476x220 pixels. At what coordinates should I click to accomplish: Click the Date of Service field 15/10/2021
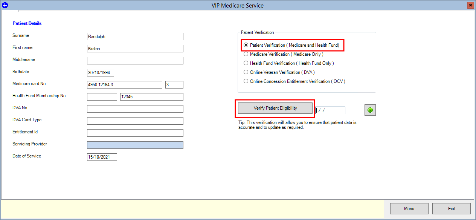[x=102, y=157]
